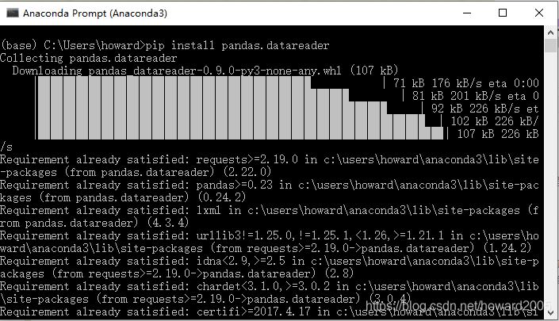Screen dimensions: 559x321
Task: Click the pip install pandas.datareader command line
Action: click(x=165, y=45)
